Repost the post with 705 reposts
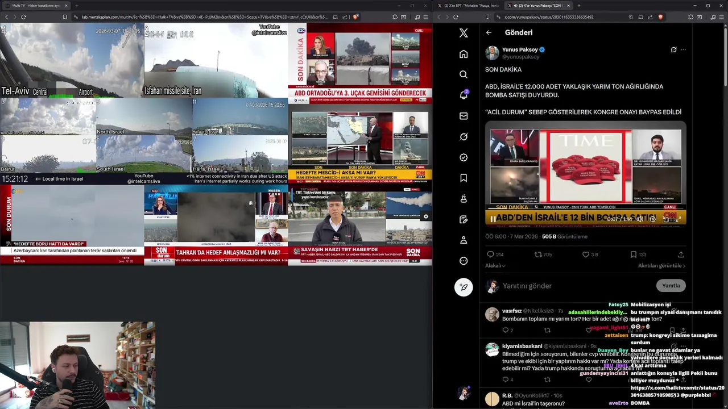 pyautogui.click(x=543, y=254)
